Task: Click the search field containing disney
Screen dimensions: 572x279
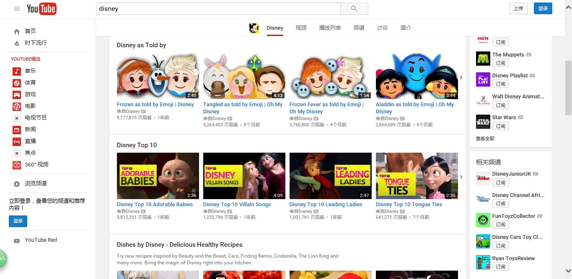Action: coord(218,9)
